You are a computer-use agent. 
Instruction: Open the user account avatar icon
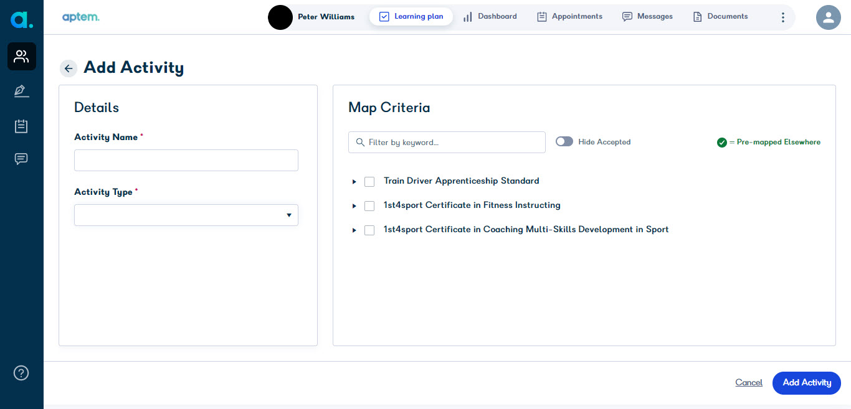(x=828, y=17)
